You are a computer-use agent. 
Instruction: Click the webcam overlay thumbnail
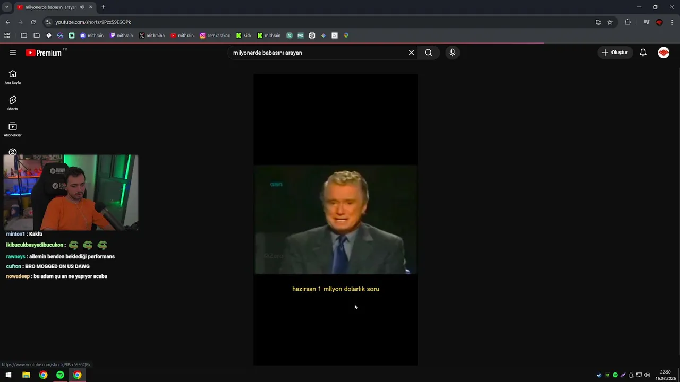coord(71,192)
